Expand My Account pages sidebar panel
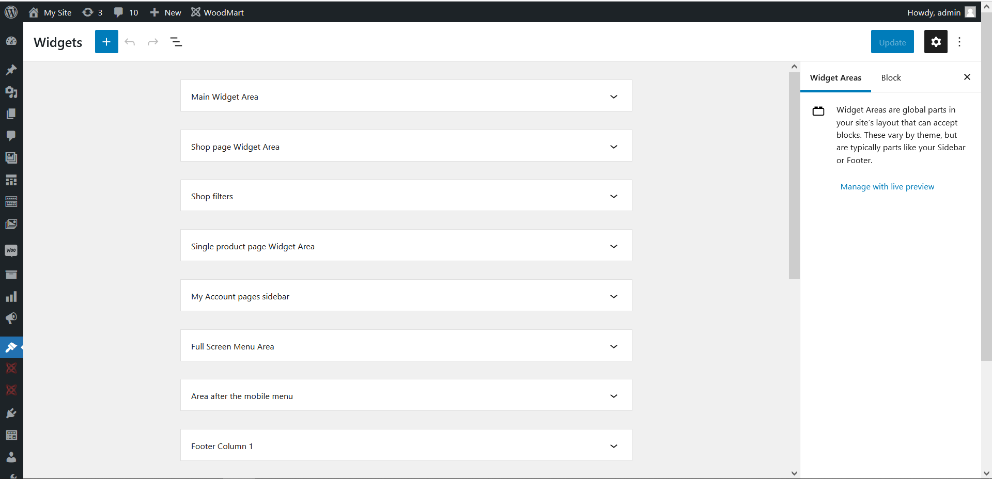 point(613,296)
